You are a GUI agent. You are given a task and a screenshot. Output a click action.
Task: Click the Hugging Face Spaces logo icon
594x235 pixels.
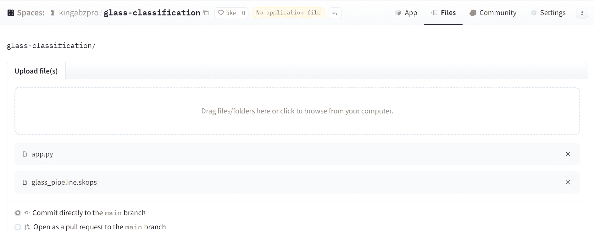click(11, 13)
